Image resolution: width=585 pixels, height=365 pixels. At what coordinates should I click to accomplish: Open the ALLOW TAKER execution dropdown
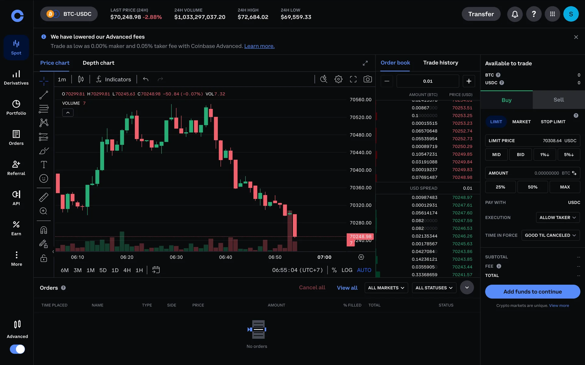click(558, 217)
